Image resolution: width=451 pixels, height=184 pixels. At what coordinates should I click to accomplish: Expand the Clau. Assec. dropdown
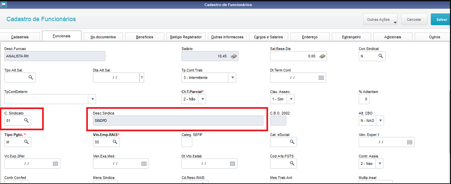point(291,99)
